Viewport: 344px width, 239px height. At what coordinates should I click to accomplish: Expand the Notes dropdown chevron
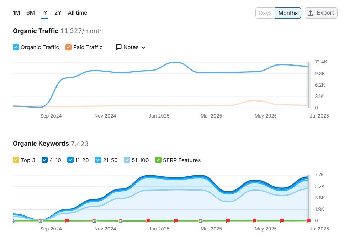[x=143, y=48]
